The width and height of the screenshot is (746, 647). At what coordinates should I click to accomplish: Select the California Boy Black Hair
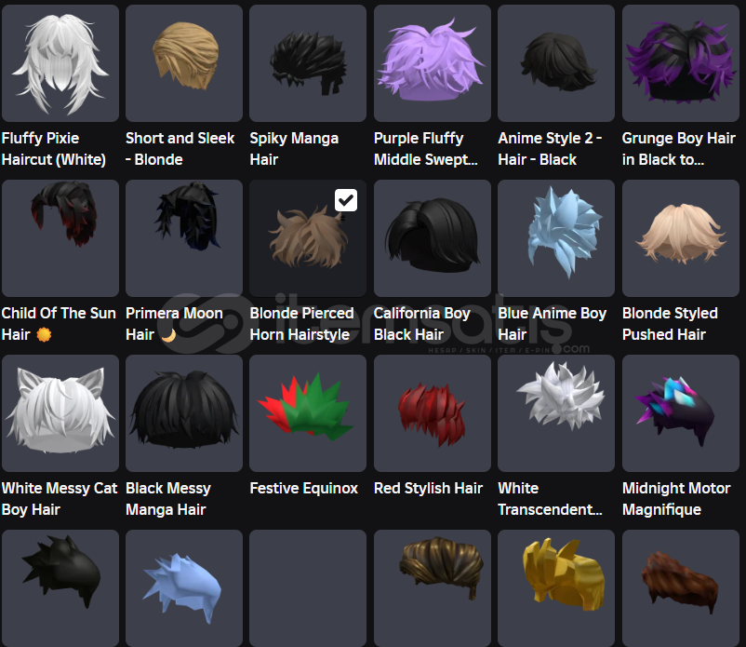point(433,238)
